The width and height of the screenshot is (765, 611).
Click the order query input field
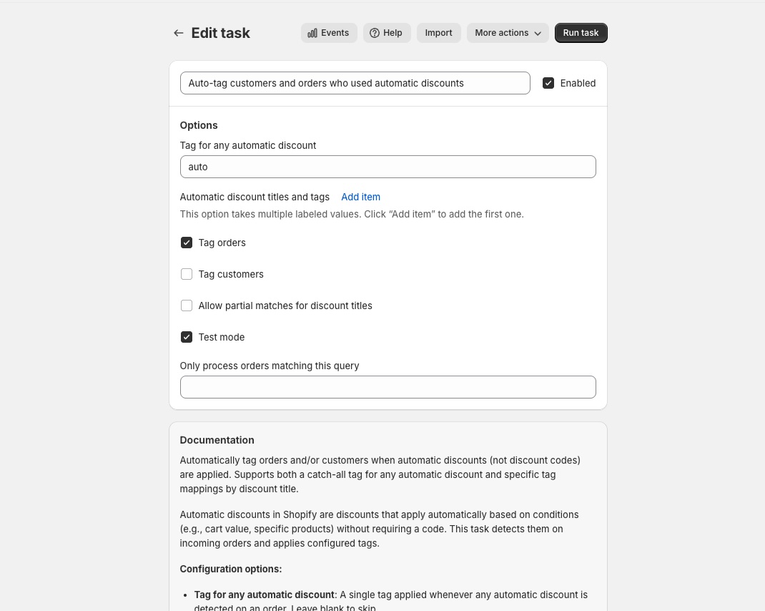[388, 387]
